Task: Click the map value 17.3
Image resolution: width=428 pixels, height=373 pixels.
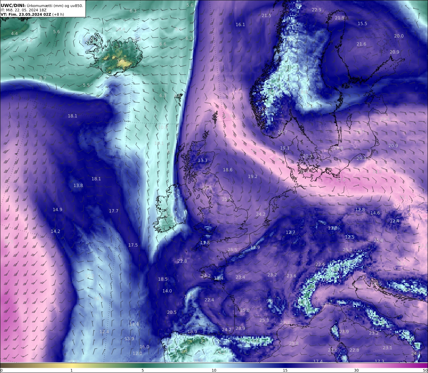Action: tap(380, 361)
